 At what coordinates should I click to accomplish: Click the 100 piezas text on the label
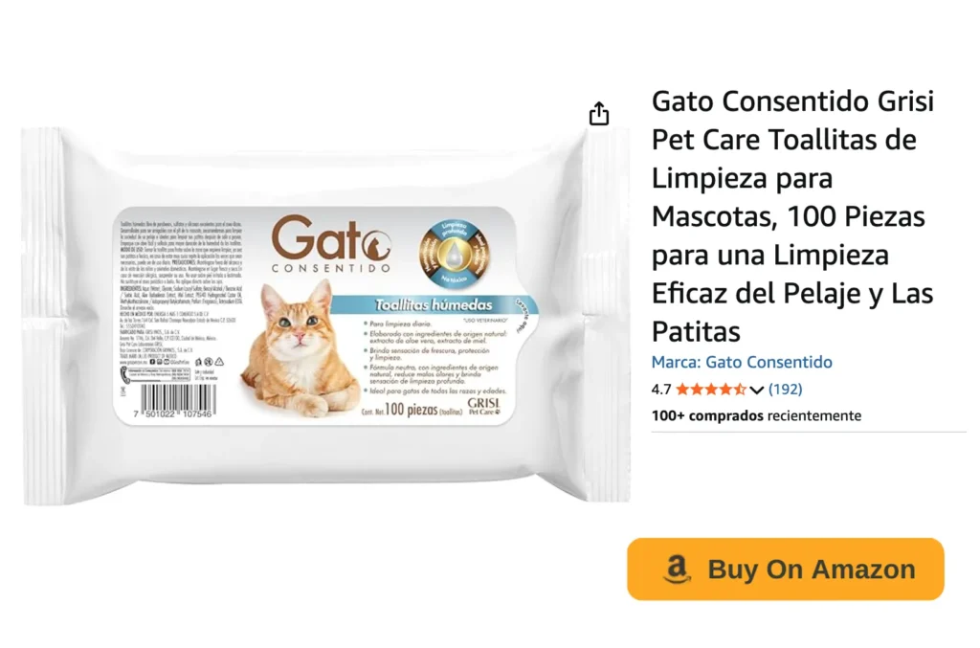(x=411, y=410)
